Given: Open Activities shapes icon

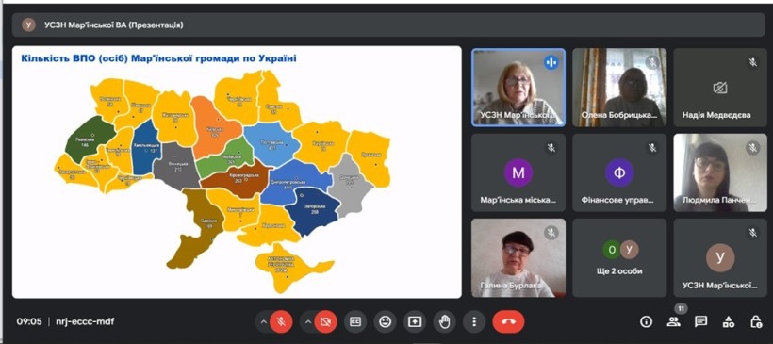Looking at the screenshot, I should click(x=728, y=321).
